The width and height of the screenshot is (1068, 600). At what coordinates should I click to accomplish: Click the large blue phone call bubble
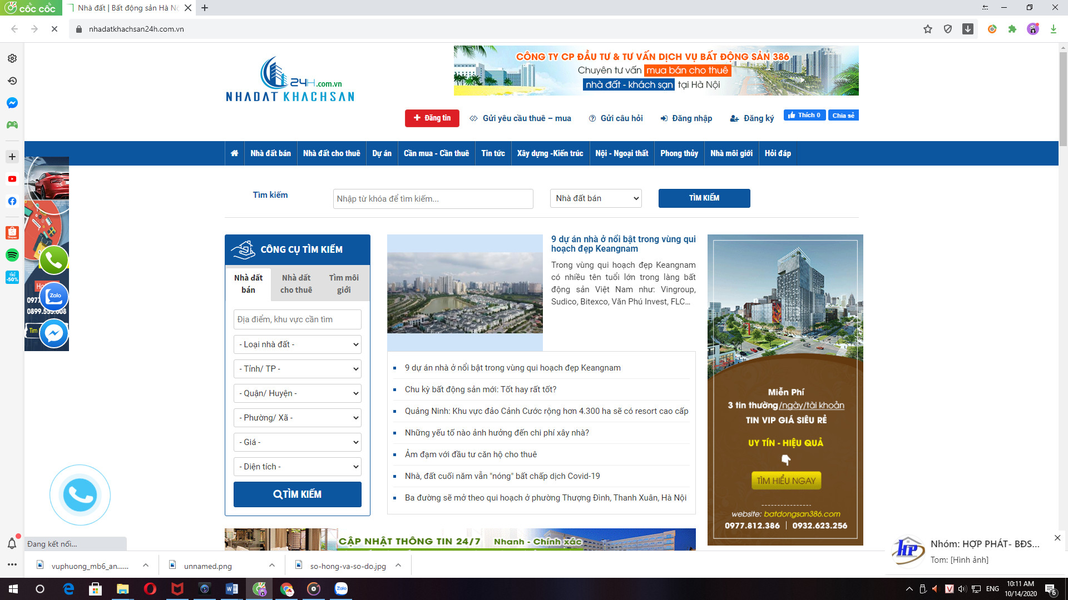(x=80, y=495)
